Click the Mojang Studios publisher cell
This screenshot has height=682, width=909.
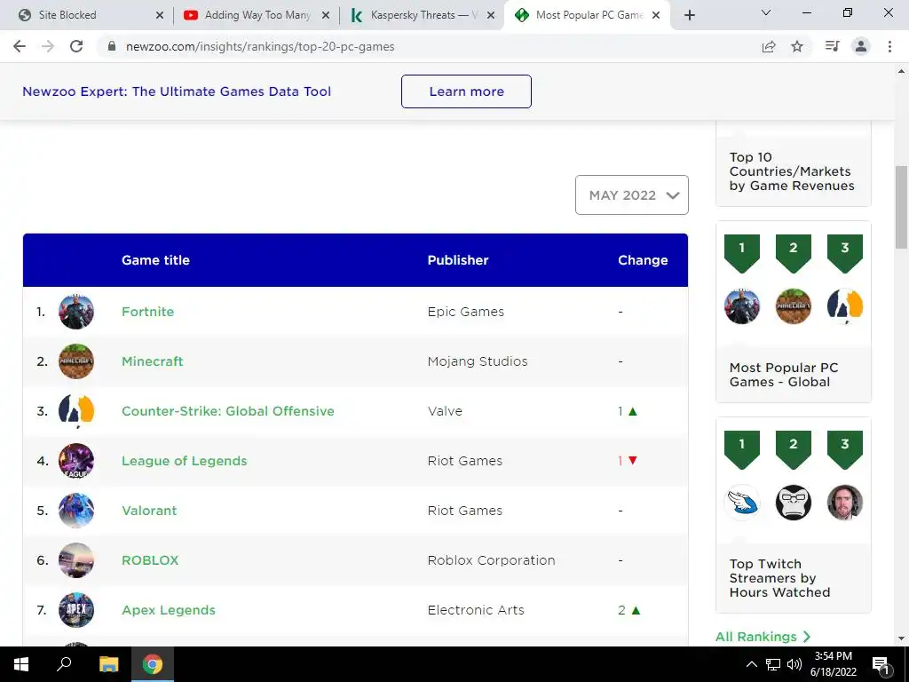point(477,361)
